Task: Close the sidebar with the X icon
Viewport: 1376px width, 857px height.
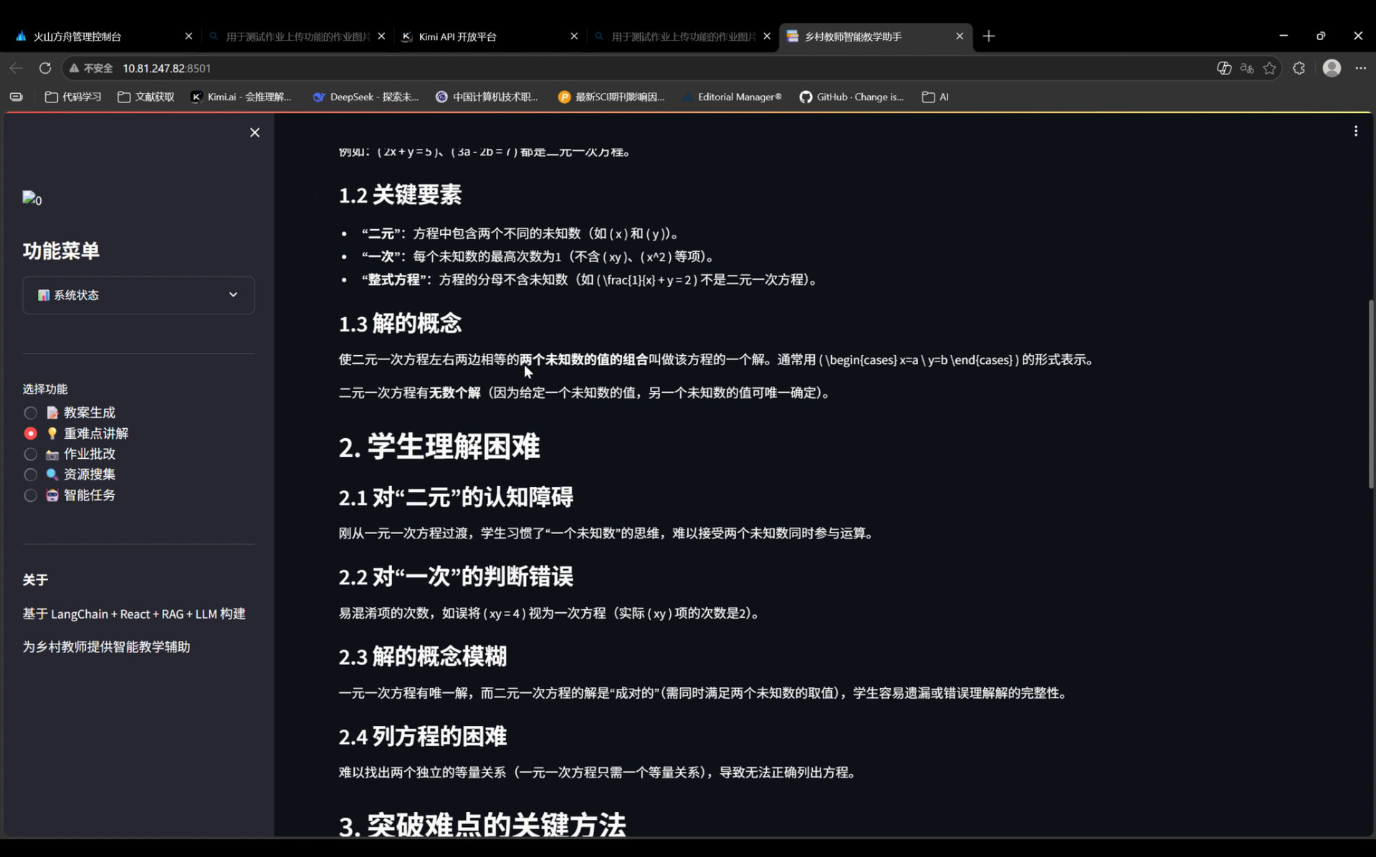Action: pyautogui.click(x=254, y=132)
